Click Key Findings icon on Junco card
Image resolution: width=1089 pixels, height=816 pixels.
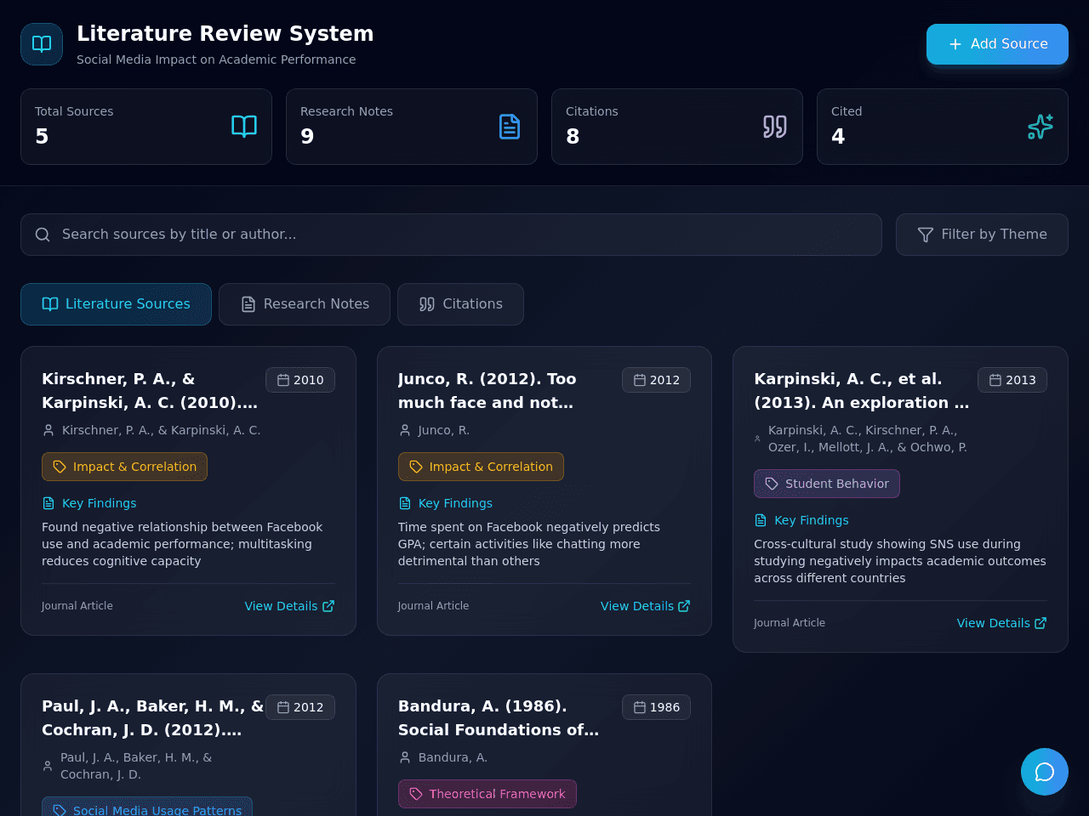click(x=405, y=503)
